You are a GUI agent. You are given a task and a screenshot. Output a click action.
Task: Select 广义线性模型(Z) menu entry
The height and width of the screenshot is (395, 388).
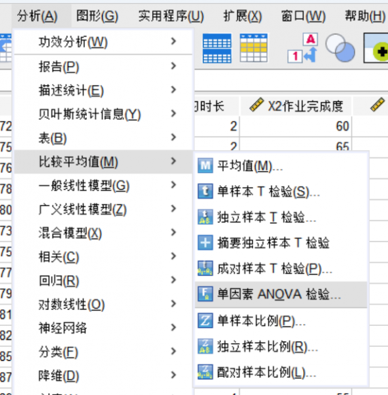point(103,209)
